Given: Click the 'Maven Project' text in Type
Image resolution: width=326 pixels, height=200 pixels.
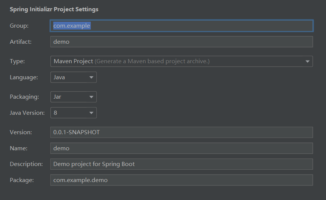Looking at the screenshot, I should point(73,61).
